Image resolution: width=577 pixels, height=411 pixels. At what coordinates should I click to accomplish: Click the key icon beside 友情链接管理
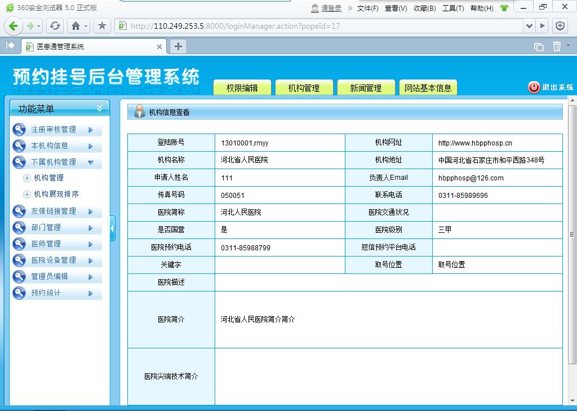19,211
